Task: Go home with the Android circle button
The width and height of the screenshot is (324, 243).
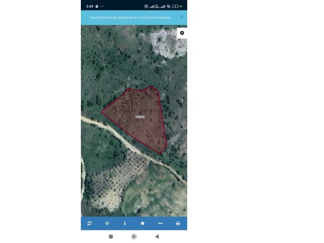Action: coord(134,236)
